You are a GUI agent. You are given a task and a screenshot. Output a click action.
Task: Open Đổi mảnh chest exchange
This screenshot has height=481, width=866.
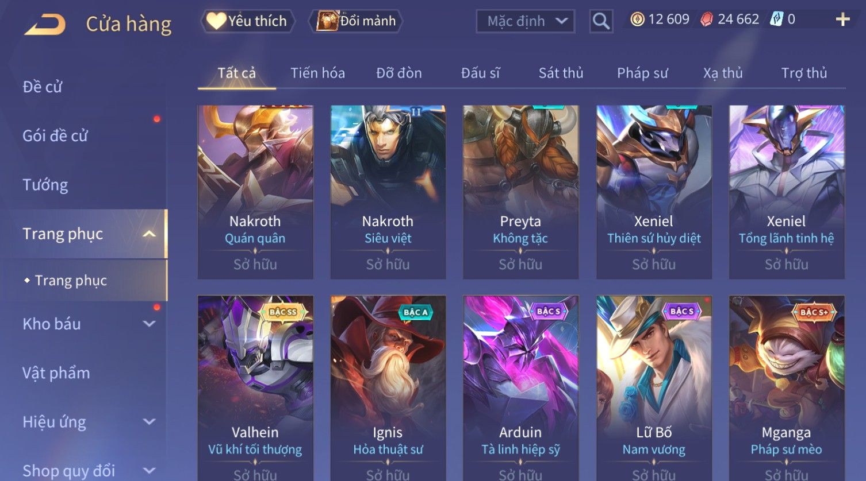click(357, 21)
